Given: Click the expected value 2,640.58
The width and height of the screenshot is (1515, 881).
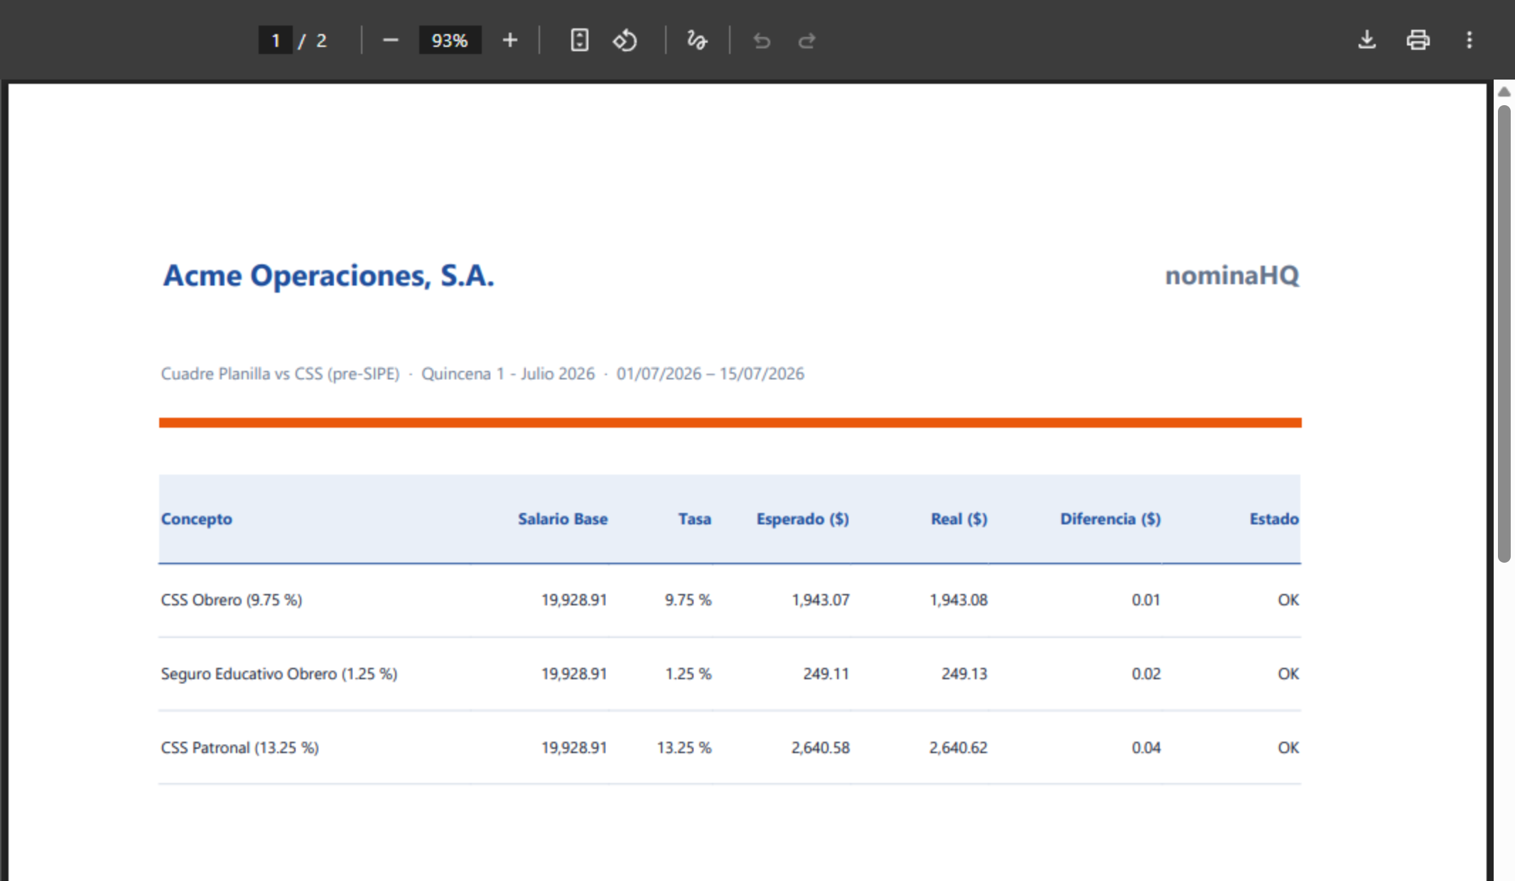Looking at the screenshot, I should 821,747.
